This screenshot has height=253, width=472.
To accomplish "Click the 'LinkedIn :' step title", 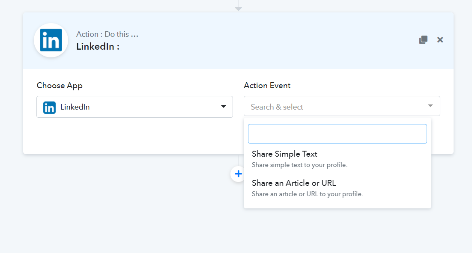I will [98, 47].
